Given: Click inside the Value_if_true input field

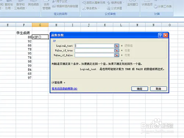Looking at the screenshot, I should click(95, 50).
